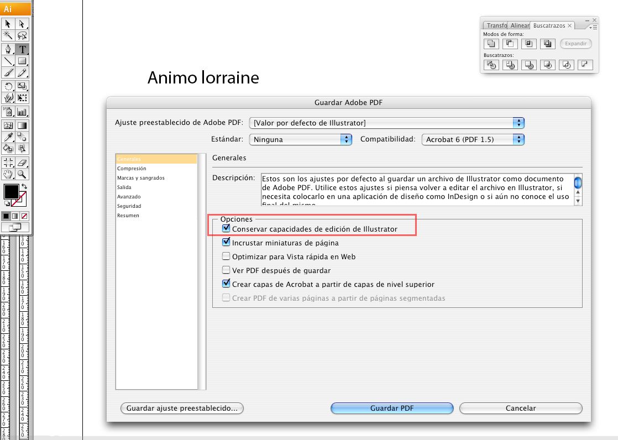Check Ver PDF después de guardar
618x440 pixels.
tap(226, 270)
